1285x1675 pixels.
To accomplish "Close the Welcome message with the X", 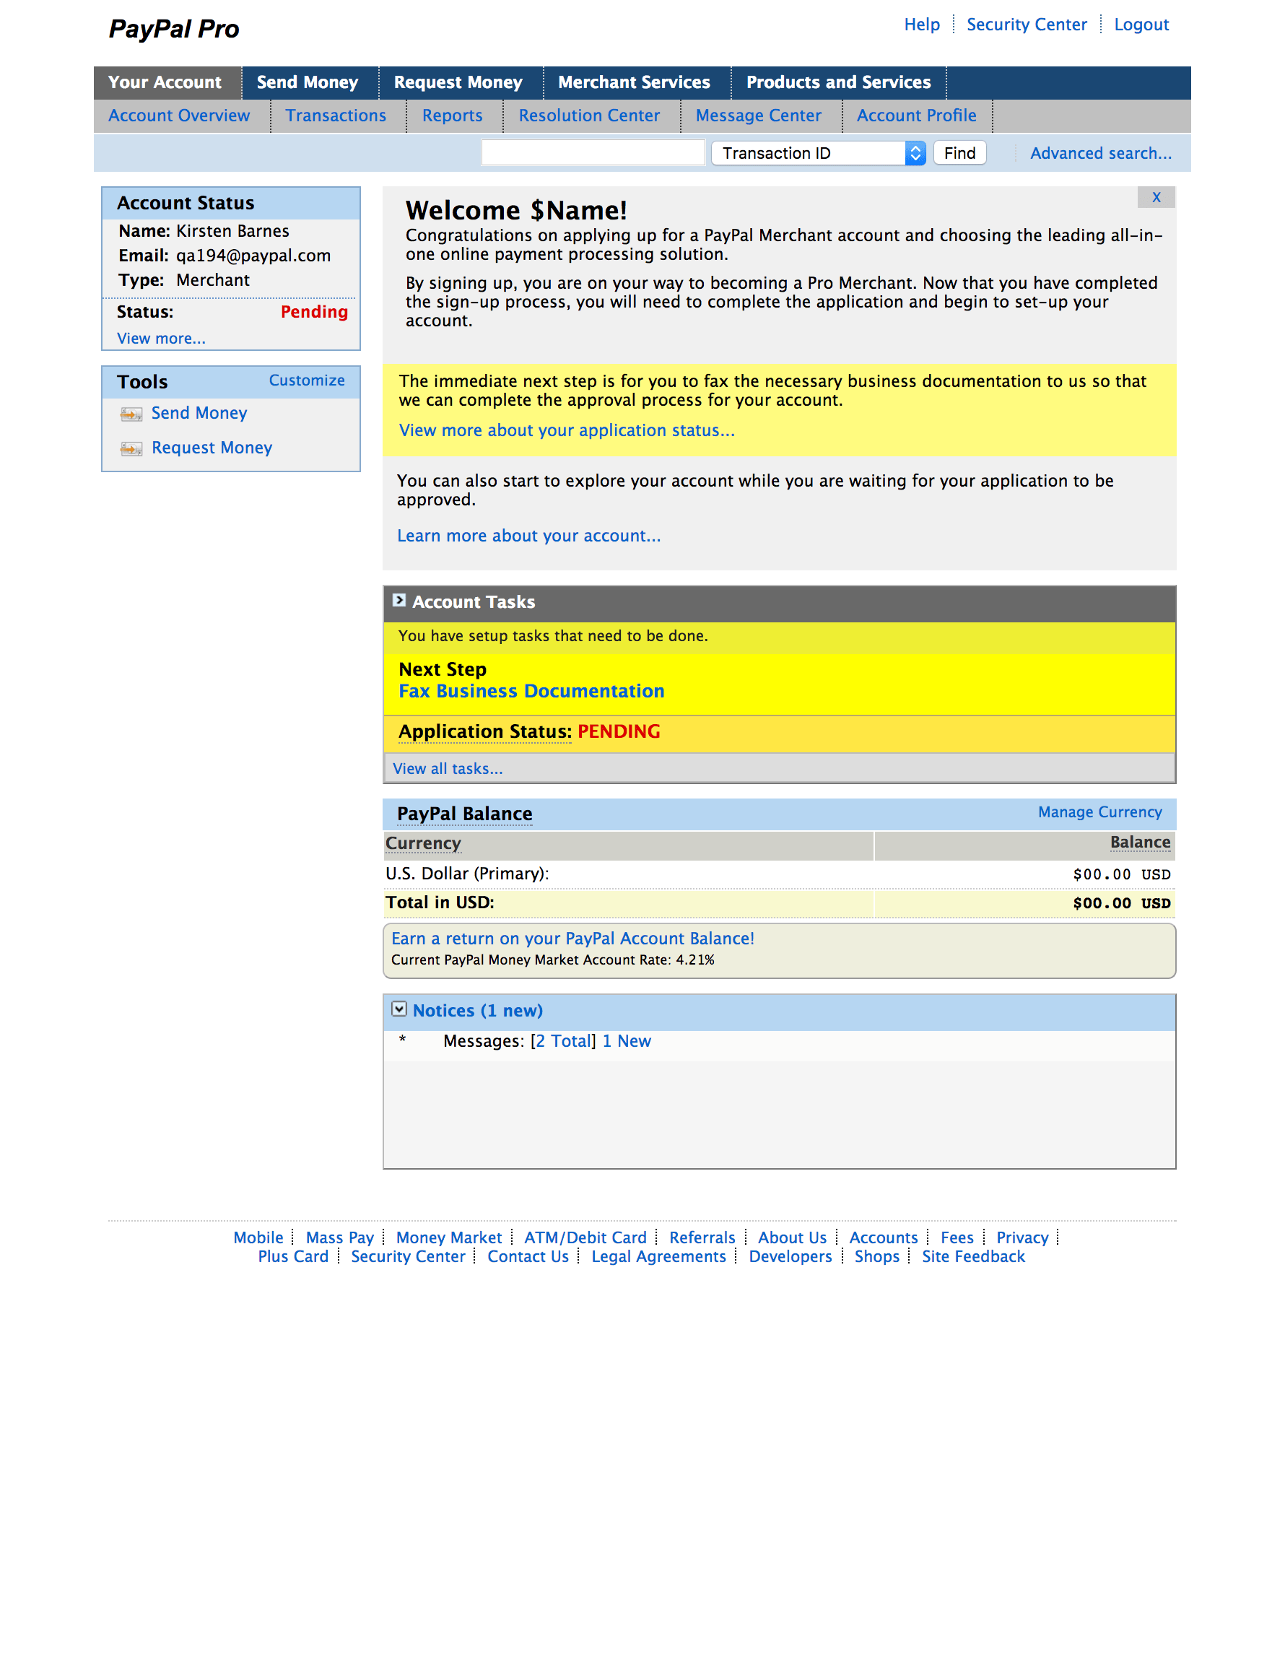I will [x=1156, y=197].
